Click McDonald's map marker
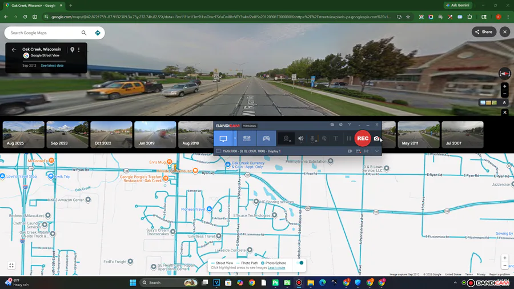Image resolution: width=514 pixels, height=289 pixels. pos(51,160)
